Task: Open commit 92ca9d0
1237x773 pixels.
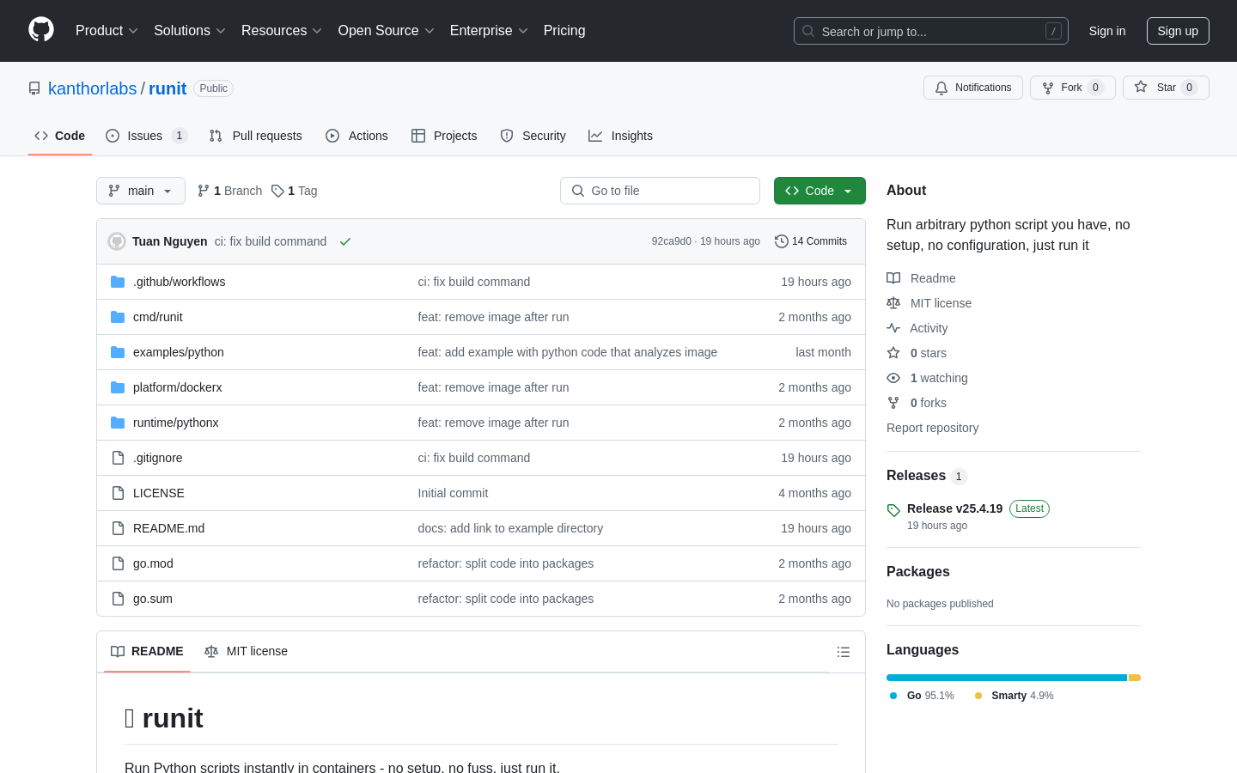Action: tap(672, 241)
